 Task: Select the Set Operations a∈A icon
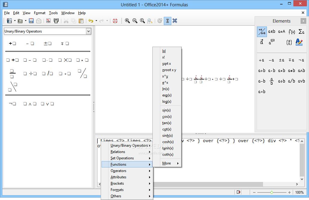(282, 32)
